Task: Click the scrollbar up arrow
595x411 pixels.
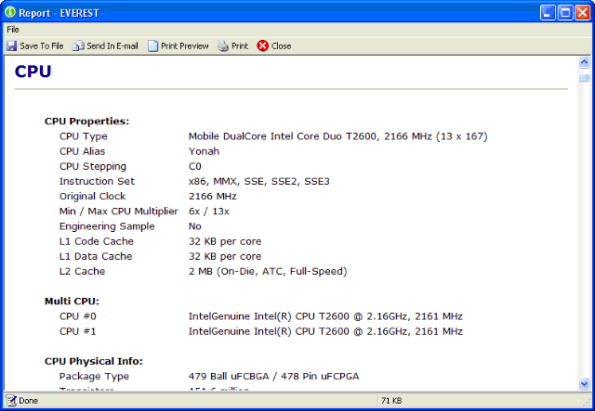Action: coord(585,62)
